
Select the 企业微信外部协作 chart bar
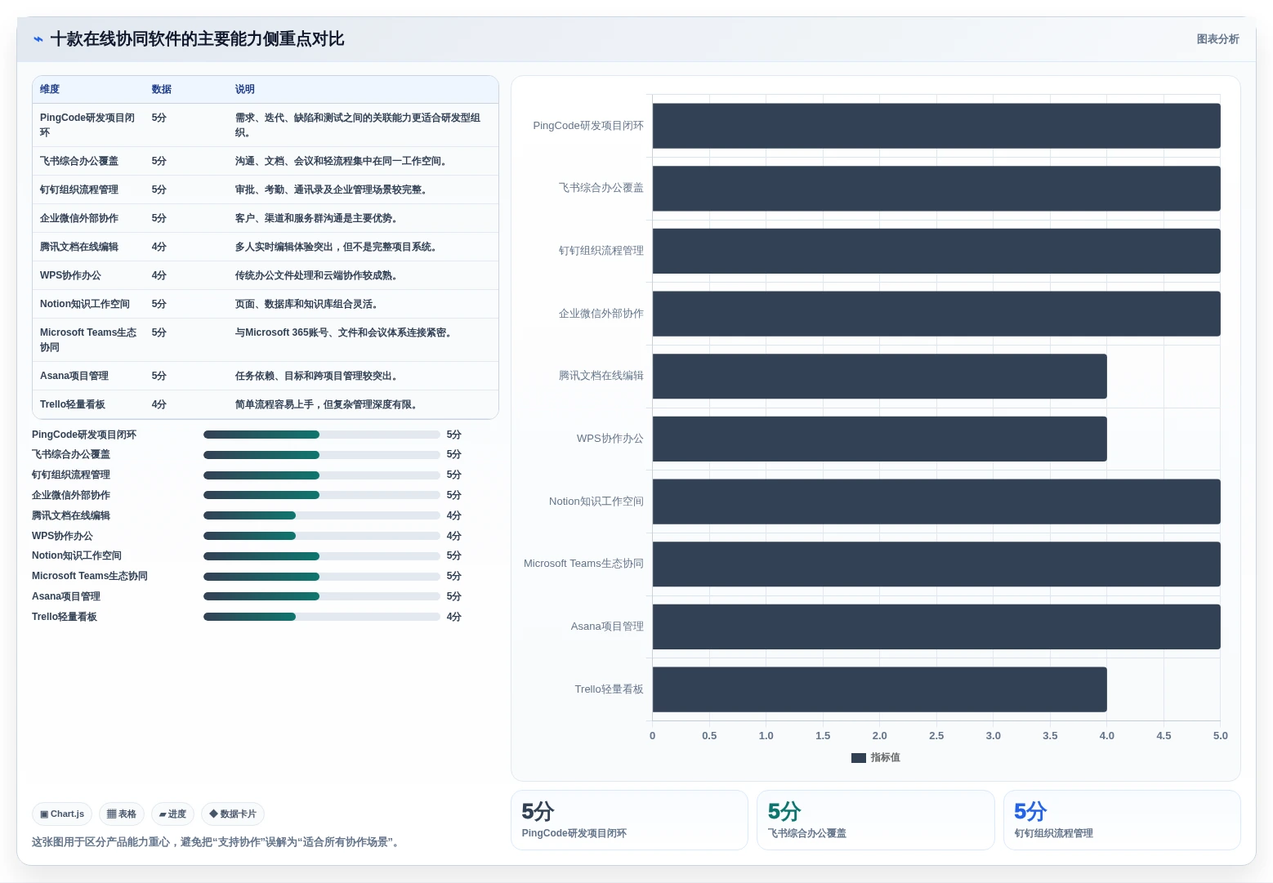(x=936, y=314)
